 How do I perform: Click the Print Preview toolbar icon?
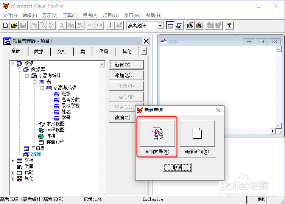pyautogui.click(x=43, y=25)
